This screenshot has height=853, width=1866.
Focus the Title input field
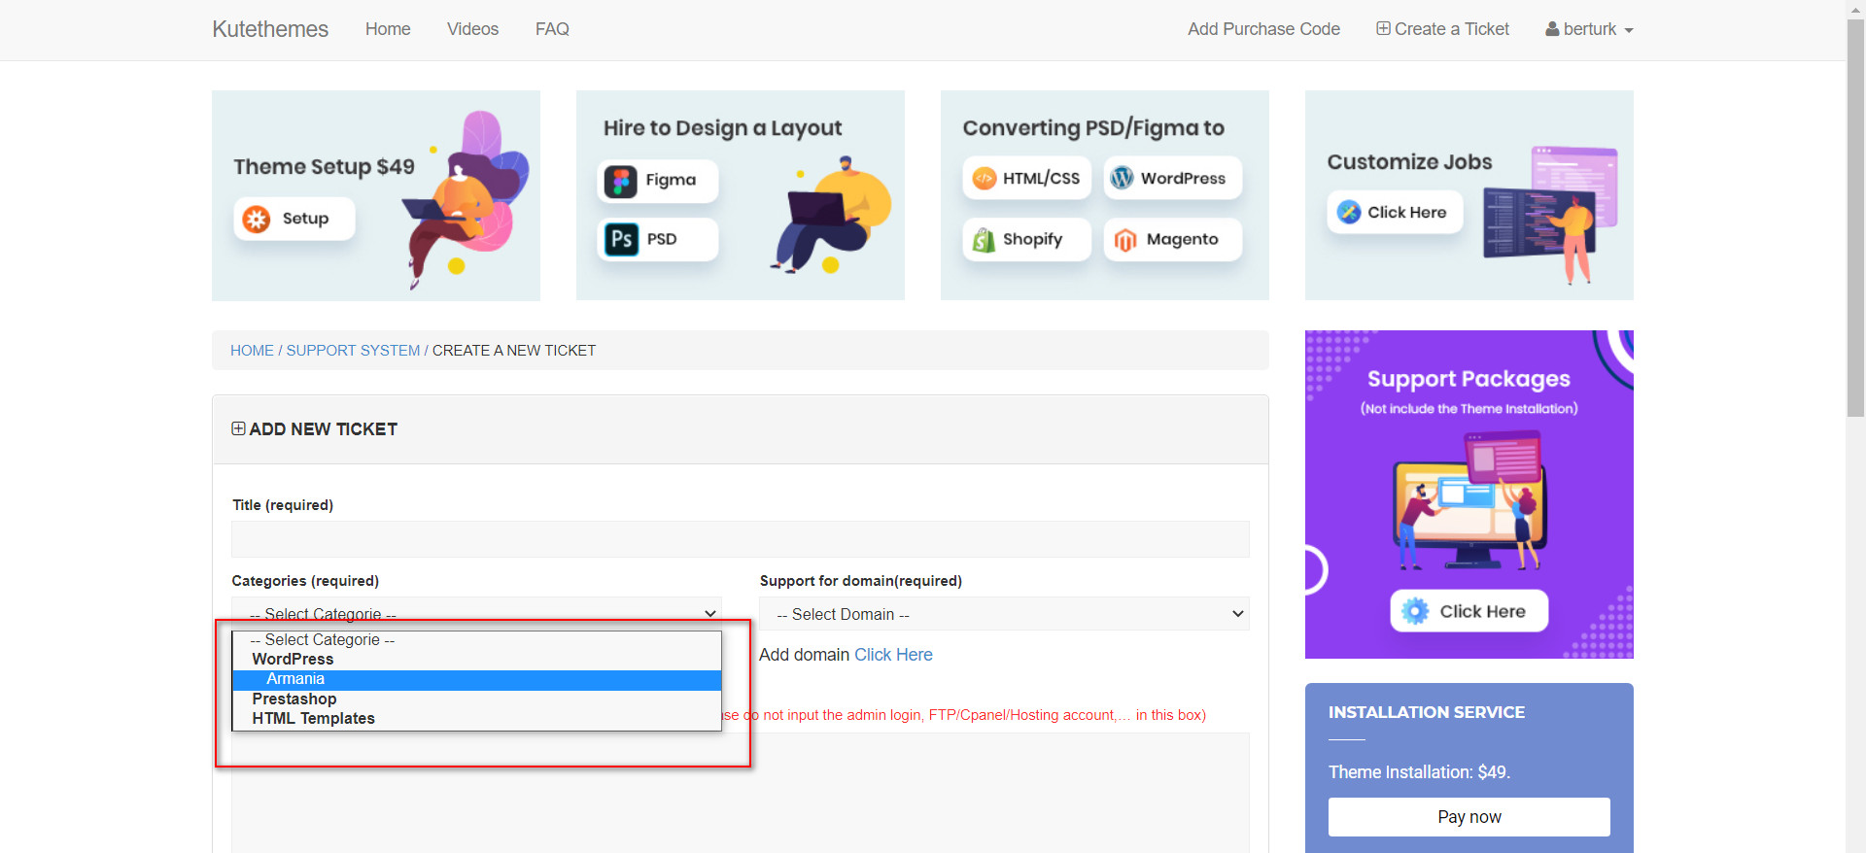[741, 539]
